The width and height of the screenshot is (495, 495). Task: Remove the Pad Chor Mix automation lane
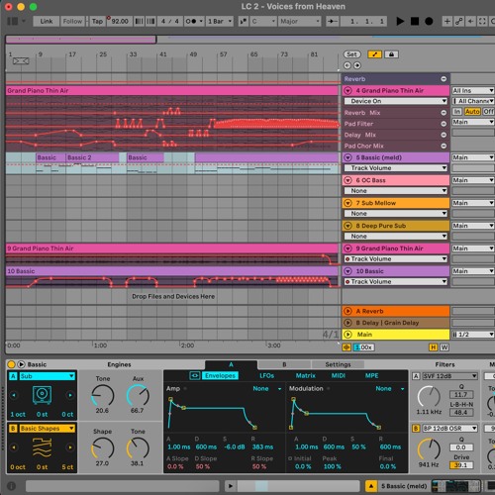coord(444,146)
